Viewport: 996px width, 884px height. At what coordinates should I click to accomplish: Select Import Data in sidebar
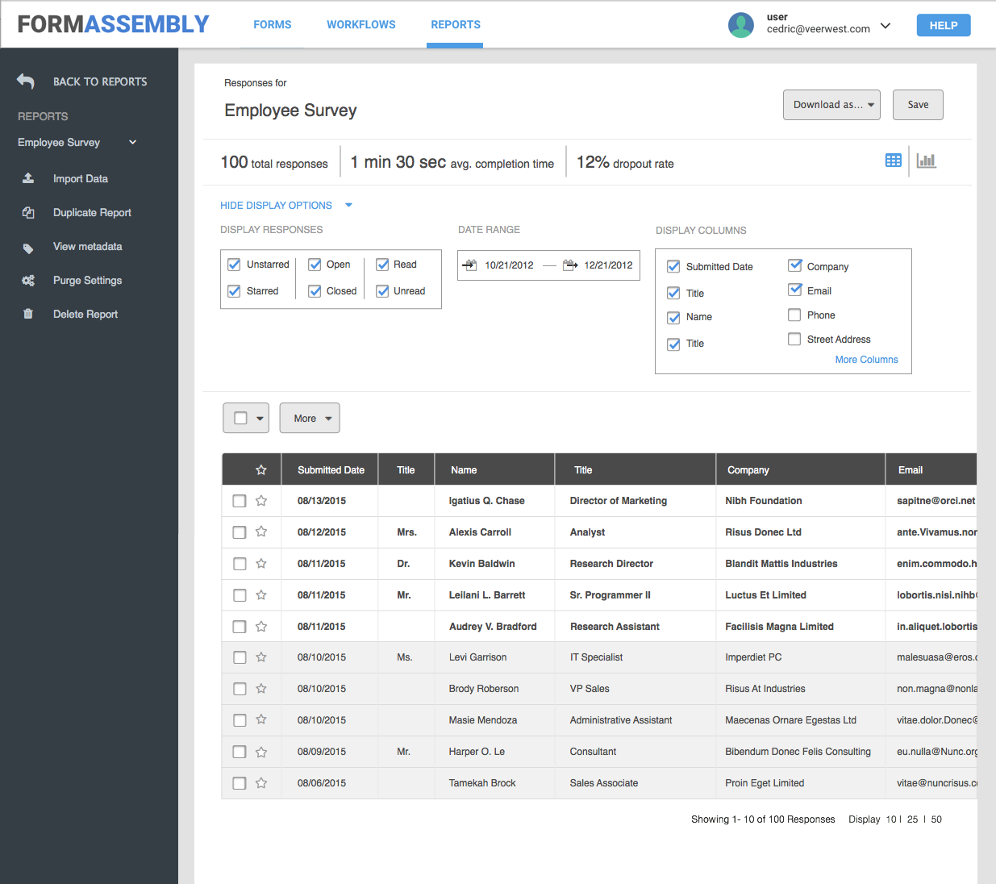click(81, 179)
